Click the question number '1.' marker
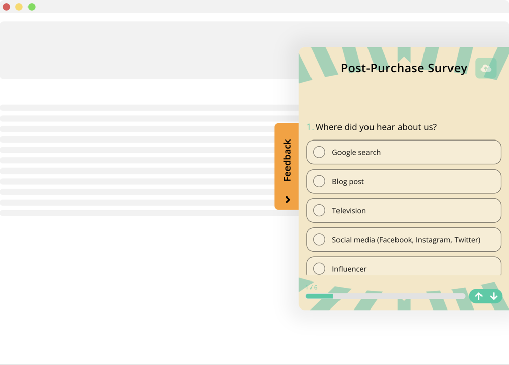Screen dimensions: 509x365 (x=309, y=126)
